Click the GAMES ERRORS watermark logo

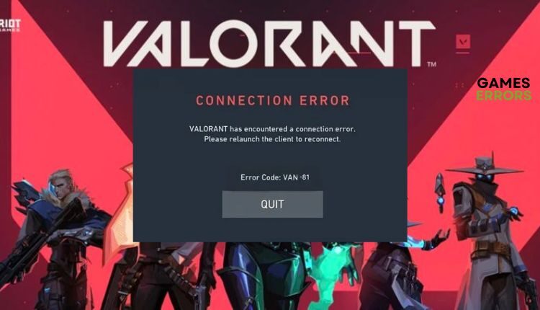pyautogui.click(x=504, y=89)
